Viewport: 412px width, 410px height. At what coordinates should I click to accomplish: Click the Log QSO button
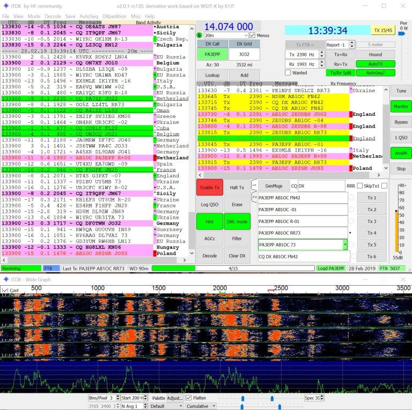coord(209,204)
